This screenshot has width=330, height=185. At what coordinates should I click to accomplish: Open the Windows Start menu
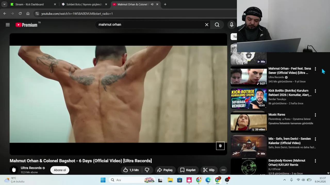[x=103, y=180]
